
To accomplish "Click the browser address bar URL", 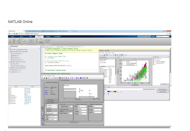I will pos(30,34).
